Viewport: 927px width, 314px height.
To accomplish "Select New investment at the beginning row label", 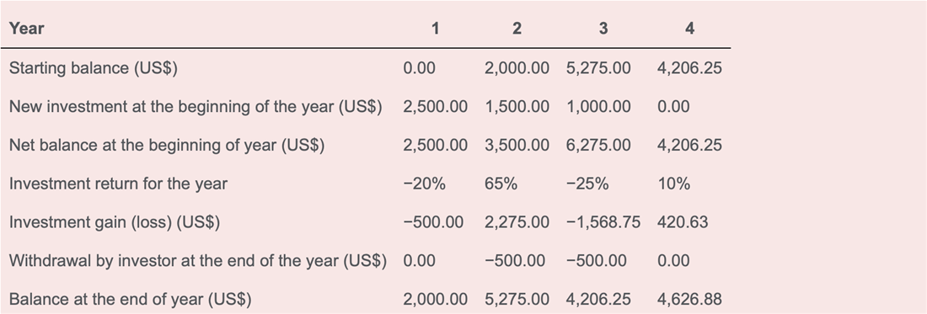I will pos(196,107).
